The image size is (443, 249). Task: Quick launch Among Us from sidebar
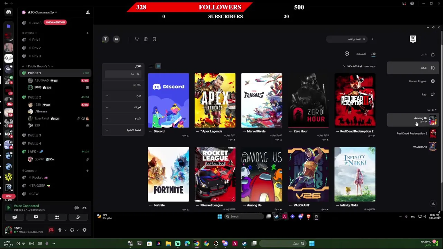point(413,120)
